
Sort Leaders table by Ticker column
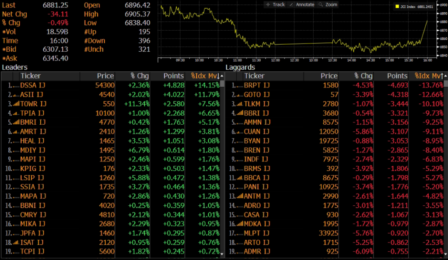(31, 76)
